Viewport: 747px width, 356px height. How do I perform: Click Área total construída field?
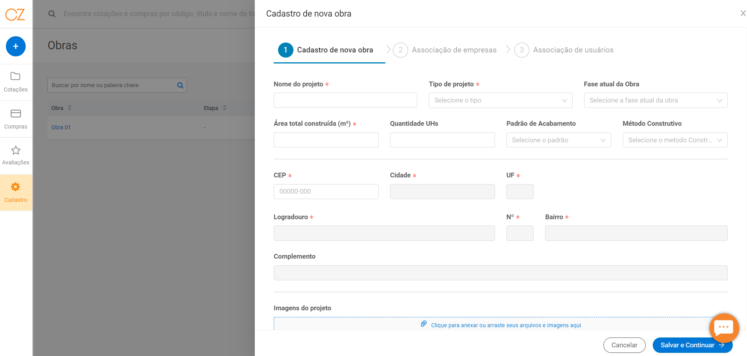click(326, 140)
